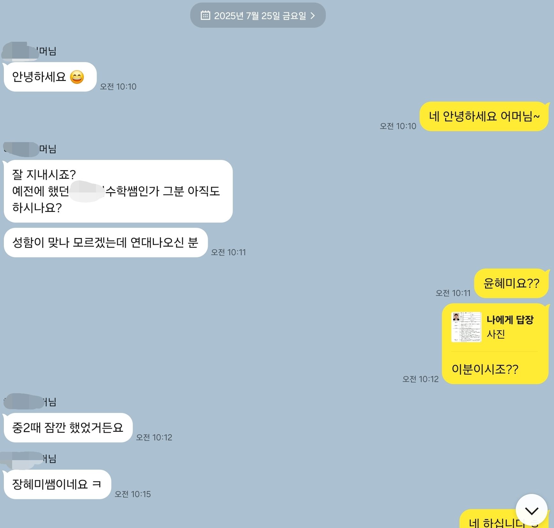Image resolution: width=554 pixels, height=528 pixels.
Task: Open the calendar icon in date header
Action: coord(205,15)
